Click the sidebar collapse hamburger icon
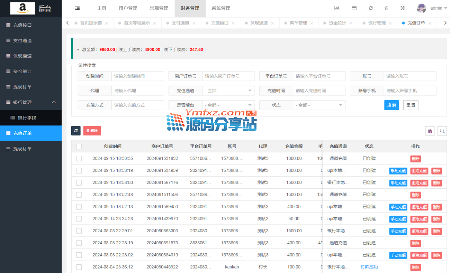This screenshot has width=450, height=273. tap(78, 8)
